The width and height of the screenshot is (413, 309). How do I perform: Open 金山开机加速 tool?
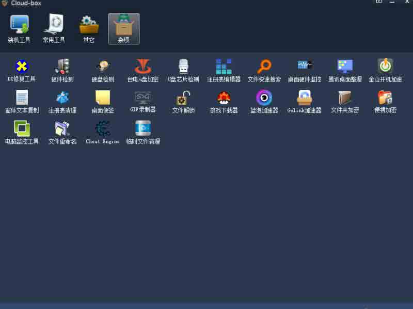click(385, 71)
